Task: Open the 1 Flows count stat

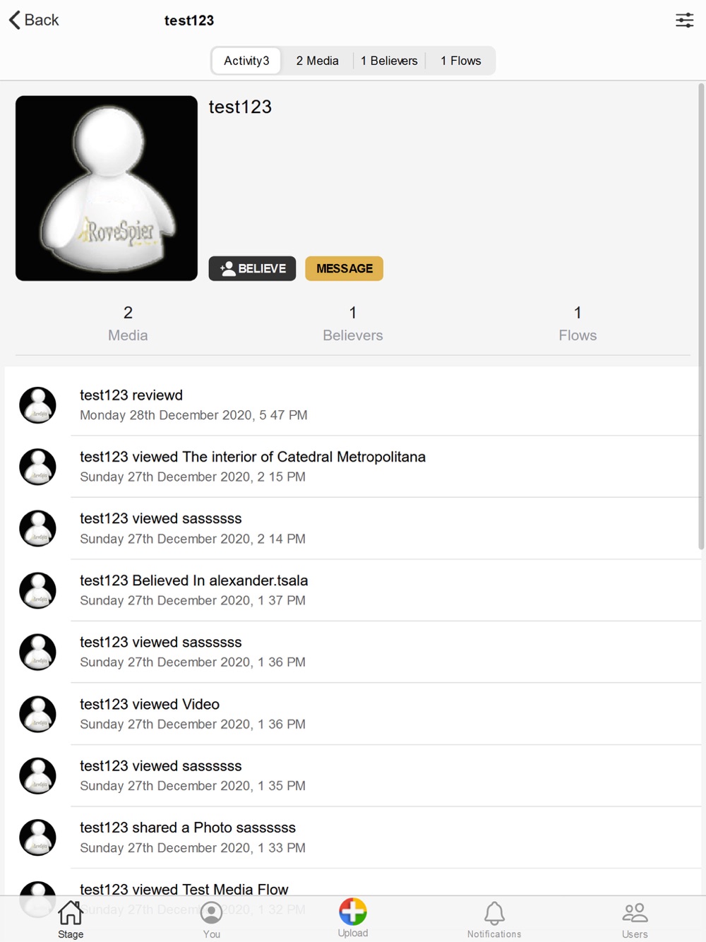Action: (x=578, y=323)
